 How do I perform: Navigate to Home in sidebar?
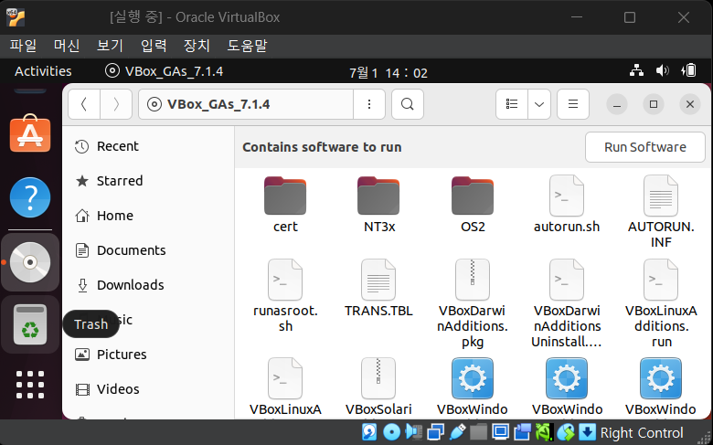pos(148,216)
